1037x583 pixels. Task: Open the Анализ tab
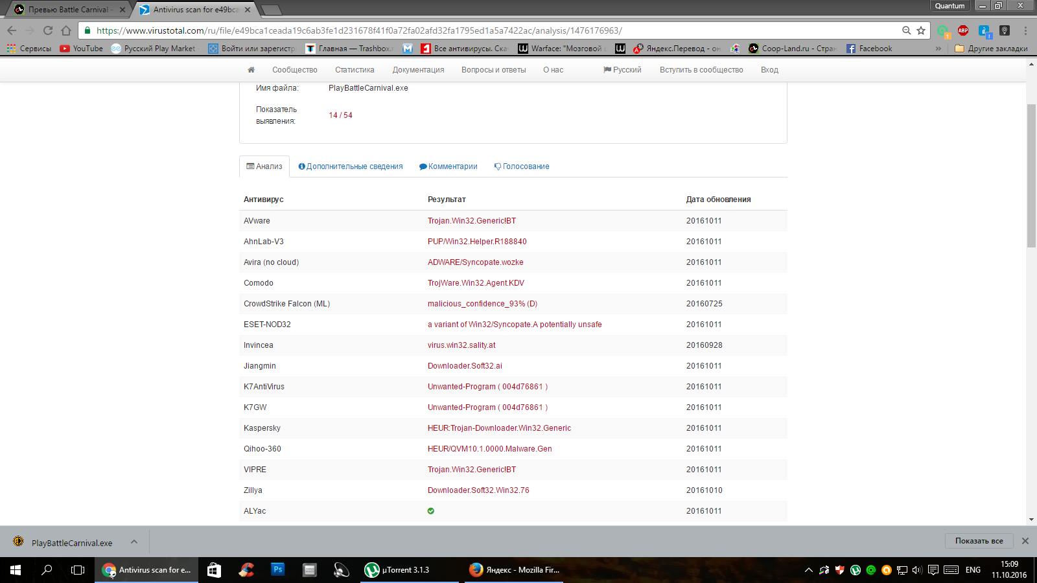(264, 166)
